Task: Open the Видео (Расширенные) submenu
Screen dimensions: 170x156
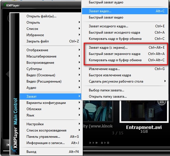Action: point(50,81)
